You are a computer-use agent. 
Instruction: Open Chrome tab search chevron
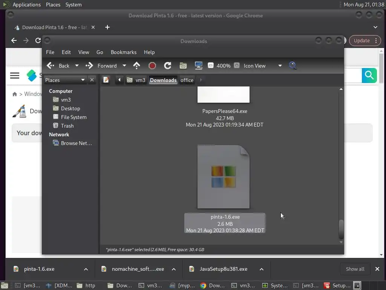coord(375,27)
